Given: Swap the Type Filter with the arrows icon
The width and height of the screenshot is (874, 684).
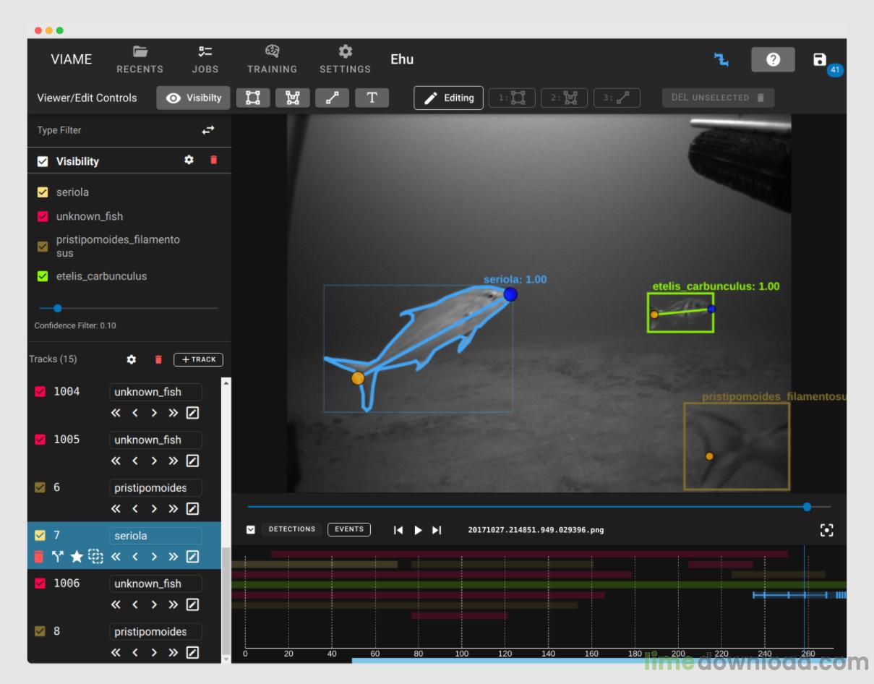Looking at the screenshot, I should [x=208, y=130].
